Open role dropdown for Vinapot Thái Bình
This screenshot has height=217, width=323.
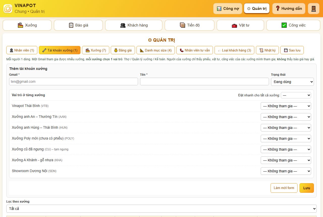286,106
